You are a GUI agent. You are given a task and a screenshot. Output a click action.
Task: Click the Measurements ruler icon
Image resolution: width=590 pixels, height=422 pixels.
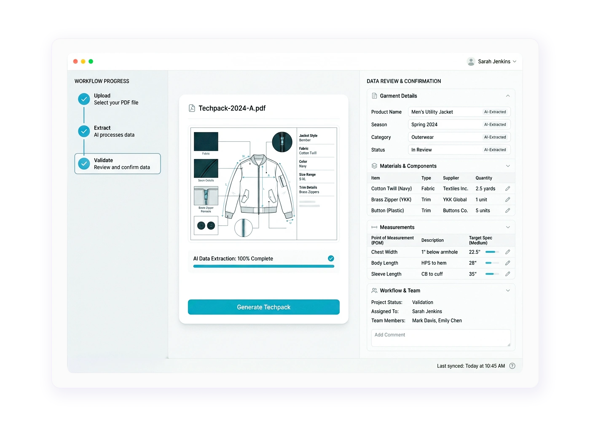[x=374, y=227]
